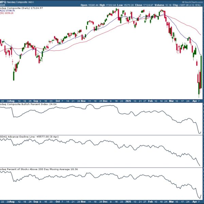Click the Advance-Decline line's final endpoint
This screenshot has width=204, height=204.
pos(200,166)
